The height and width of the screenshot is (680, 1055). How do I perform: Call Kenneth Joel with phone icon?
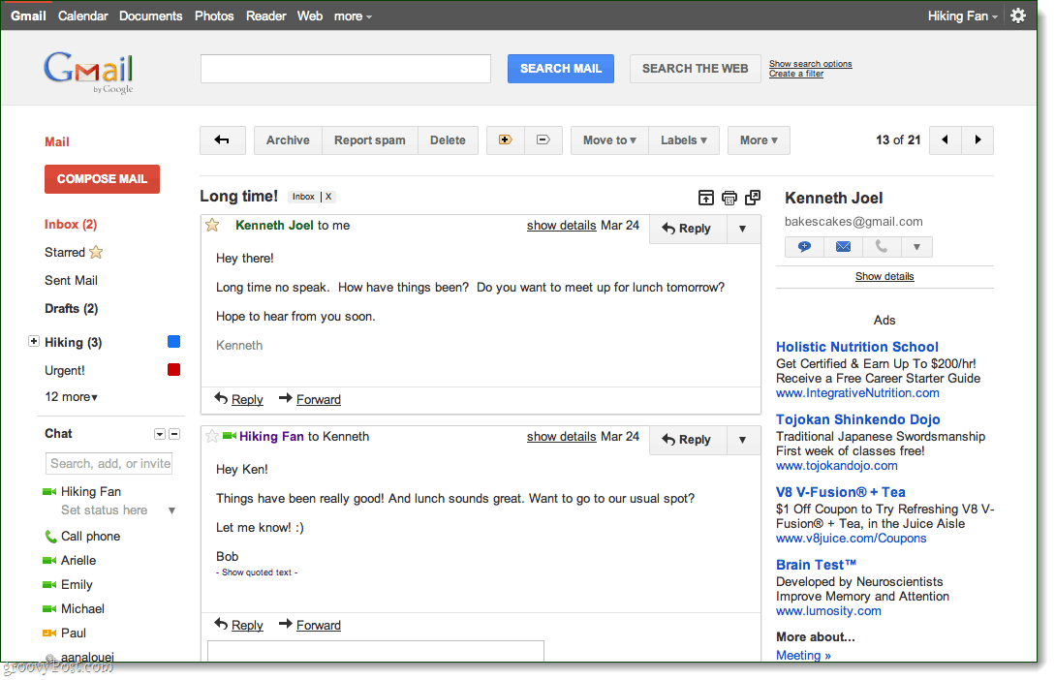click(882, 247)
